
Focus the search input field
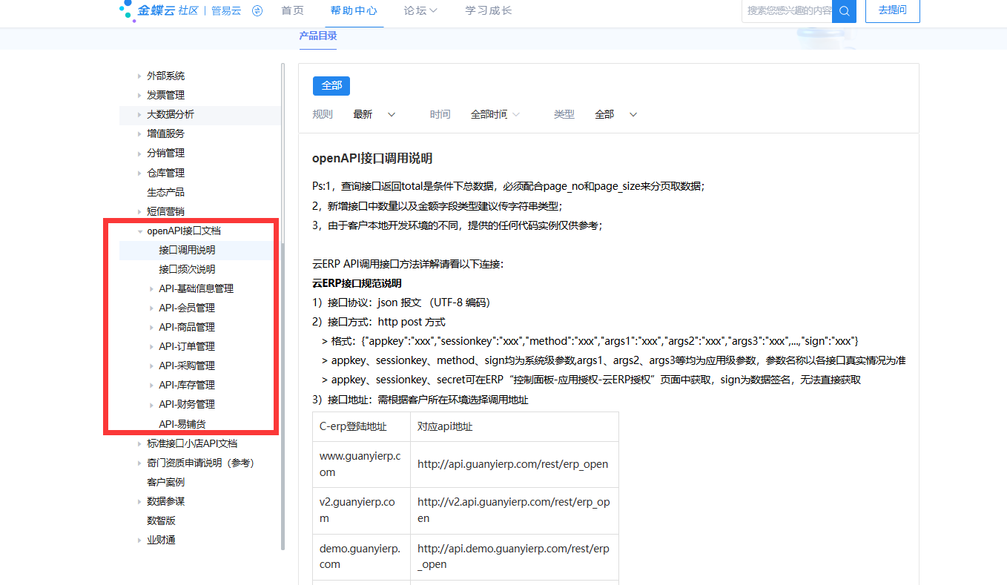coord(788,10)
